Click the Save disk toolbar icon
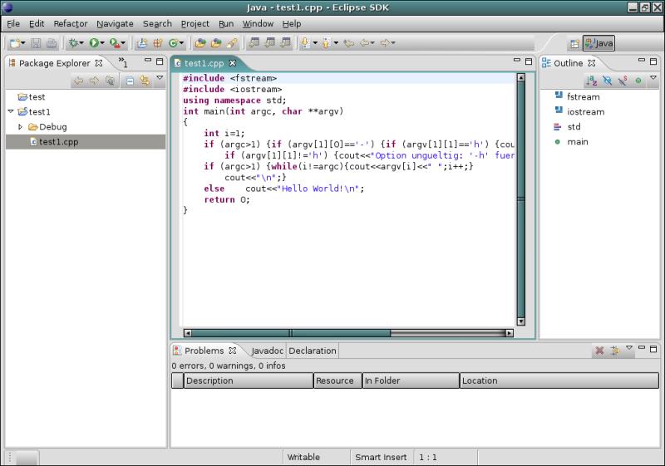This screenshot has width=665, height=466. tap(37, 42)
